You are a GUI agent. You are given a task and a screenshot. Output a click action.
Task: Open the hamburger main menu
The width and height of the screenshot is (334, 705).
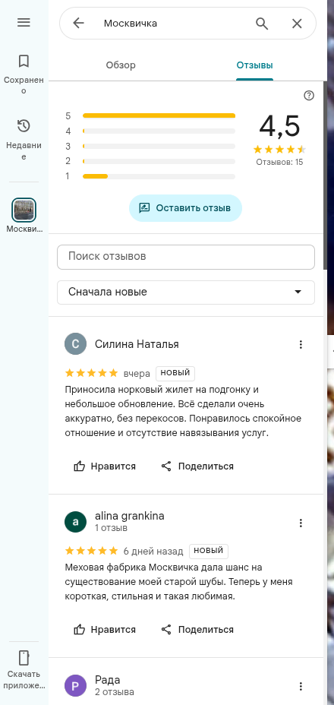click(x=24, y=23)
